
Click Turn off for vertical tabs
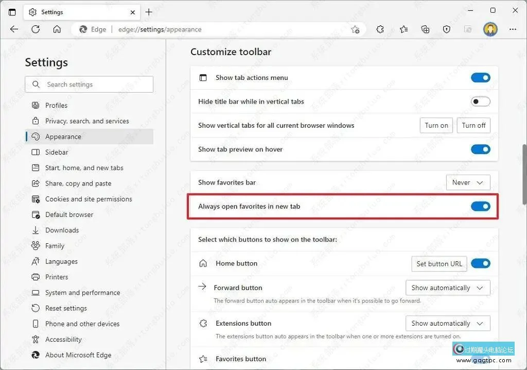click(473, 125)
